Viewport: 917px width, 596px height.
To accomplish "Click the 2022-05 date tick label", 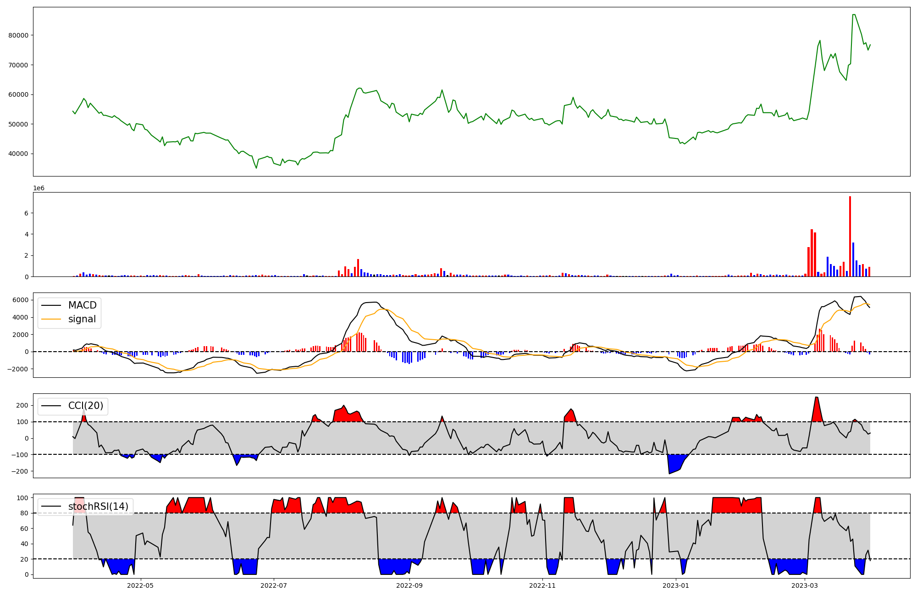I will click(x=140, y=585).
